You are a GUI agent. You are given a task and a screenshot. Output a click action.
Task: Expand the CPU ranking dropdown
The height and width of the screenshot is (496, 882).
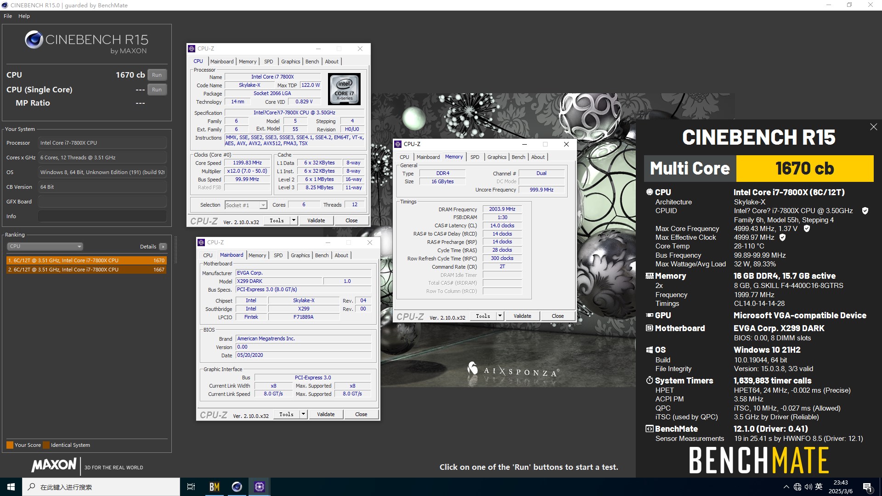coord(45,247)
